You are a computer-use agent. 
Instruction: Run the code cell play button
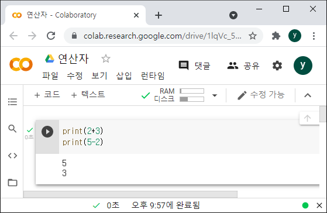pos(47,132)
